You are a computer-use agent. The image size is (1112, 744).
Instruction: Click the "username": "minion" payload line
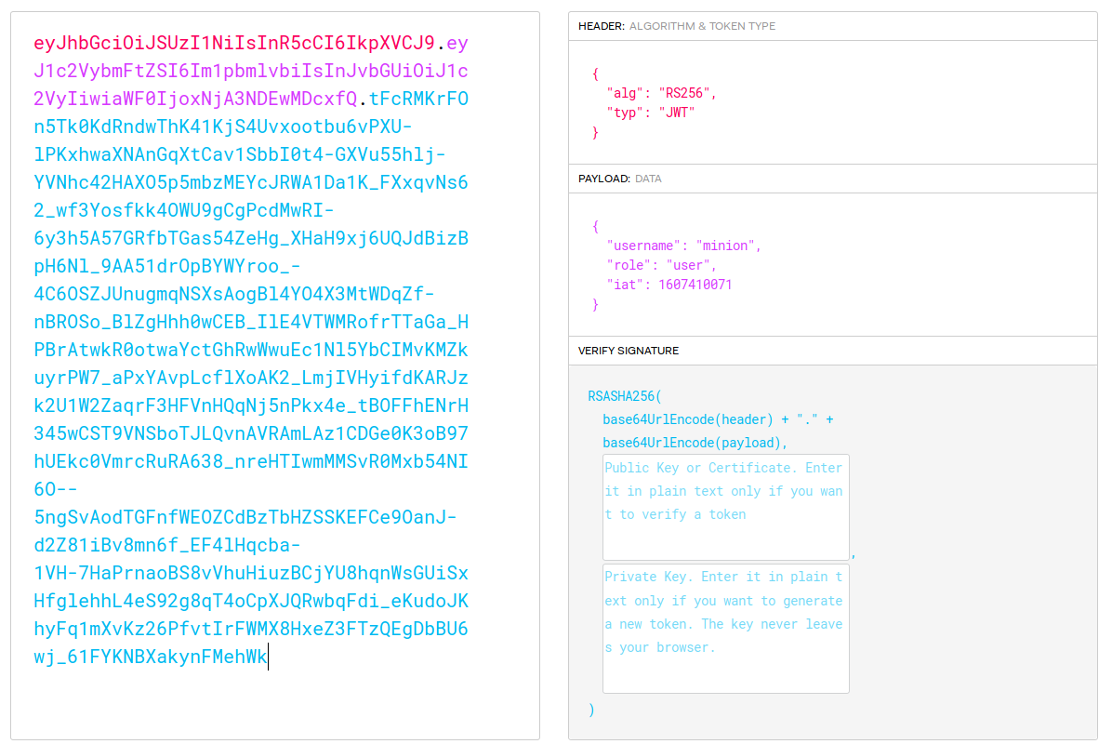pyautogui.click(x=683, y=246)
